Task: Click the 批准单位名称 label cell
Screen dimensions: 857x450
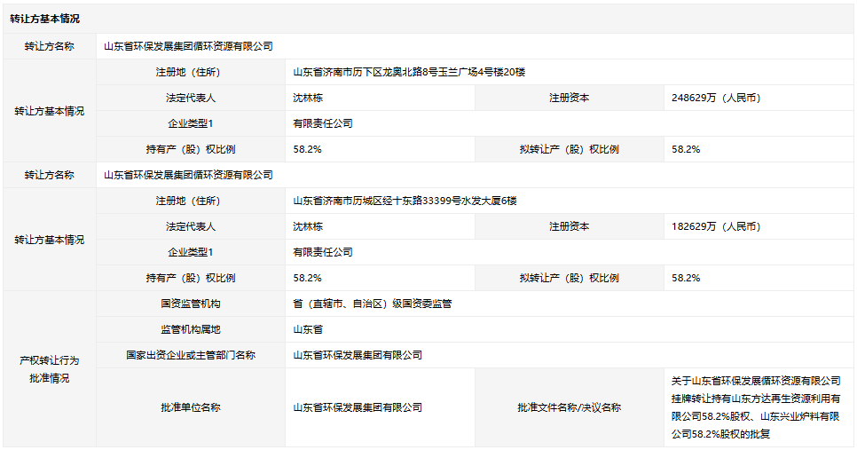Action: [191, 407]
